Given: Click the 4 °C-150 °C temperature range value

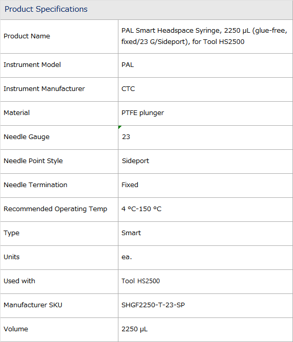Looking at the screenshot, I should coord(141,209).
